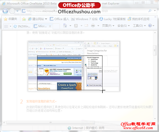Open the 建议网站 suggested sites link
The height and width of the screenshot is (132, 159).
click(x=36, y=19)
